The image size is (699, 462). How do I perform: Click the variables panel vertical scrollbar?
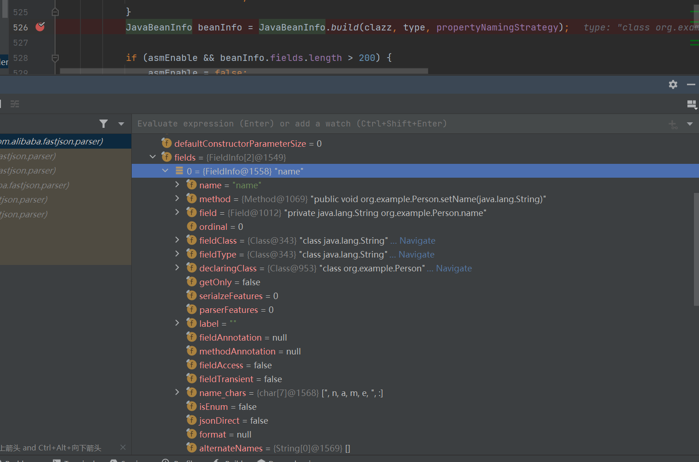[x=696, y=249]
